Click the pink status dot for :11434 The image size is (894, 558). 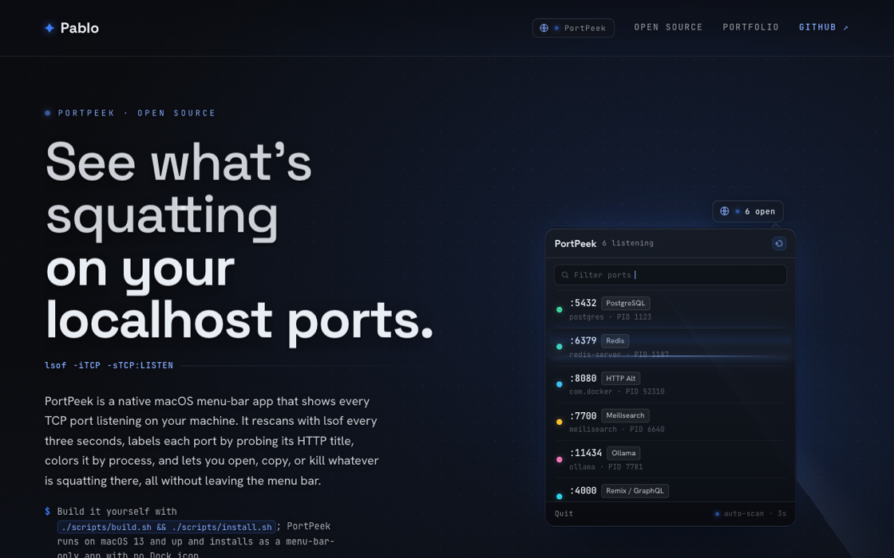tap(560, 459)
